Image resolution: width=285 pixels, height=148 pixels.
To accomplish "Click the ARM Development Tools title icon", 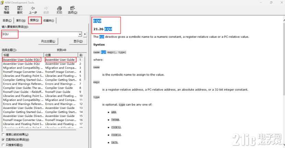I will coord(2,2).
